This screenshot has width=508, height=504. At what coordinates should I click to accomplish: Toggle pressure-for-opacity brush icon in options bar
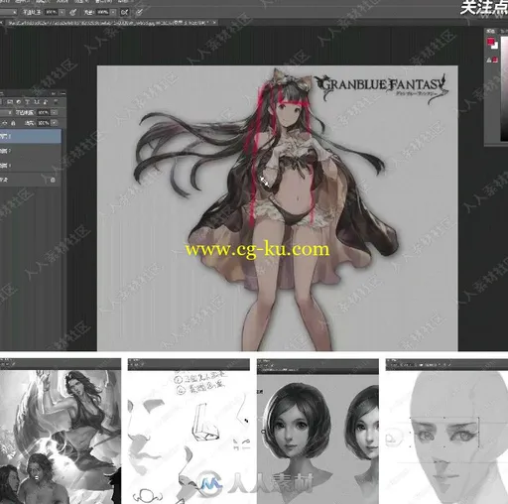[x=73, y=12]
